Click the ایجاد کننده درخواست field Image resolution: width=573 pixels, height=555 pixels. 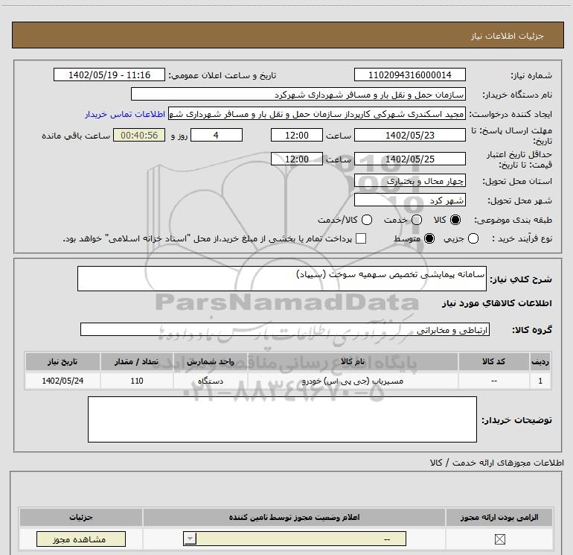coord(317,114)
